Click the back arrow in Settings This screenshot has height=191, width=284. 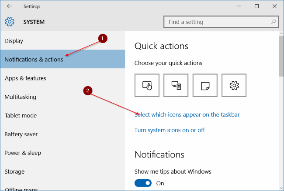click(10, 7)
